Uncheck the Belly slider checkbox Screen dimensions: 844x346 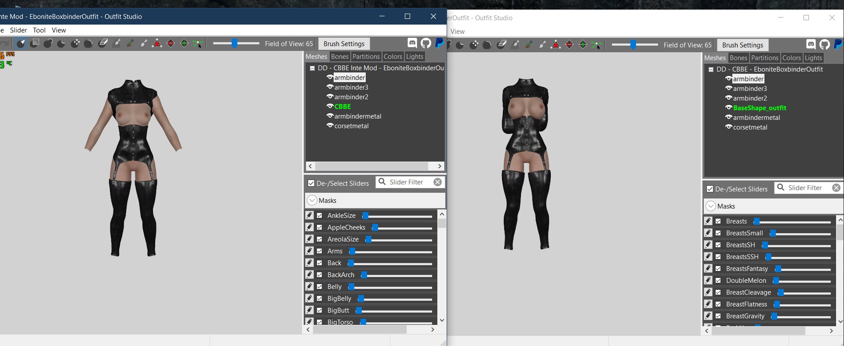pyautogui.click(x=320, y=286)
